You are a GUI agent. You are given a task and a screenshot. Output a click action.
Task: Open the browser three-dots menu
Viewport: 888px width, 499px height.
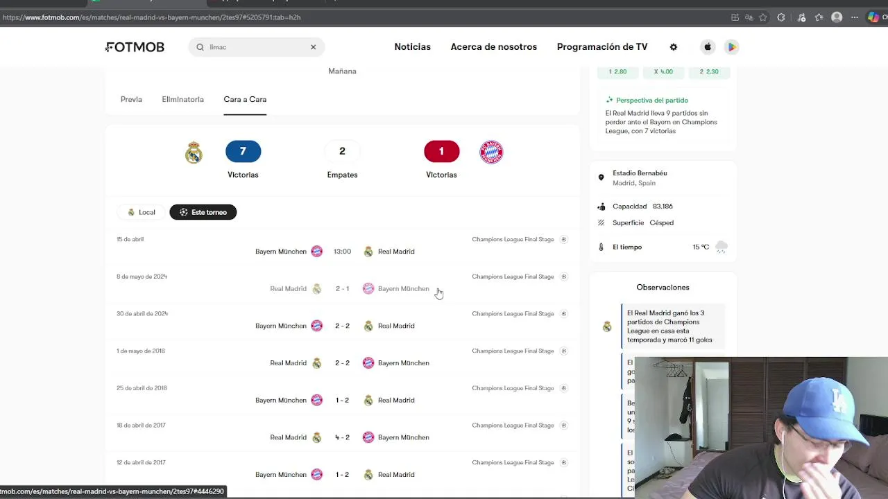pyautogui.click(x=855, y=17)
